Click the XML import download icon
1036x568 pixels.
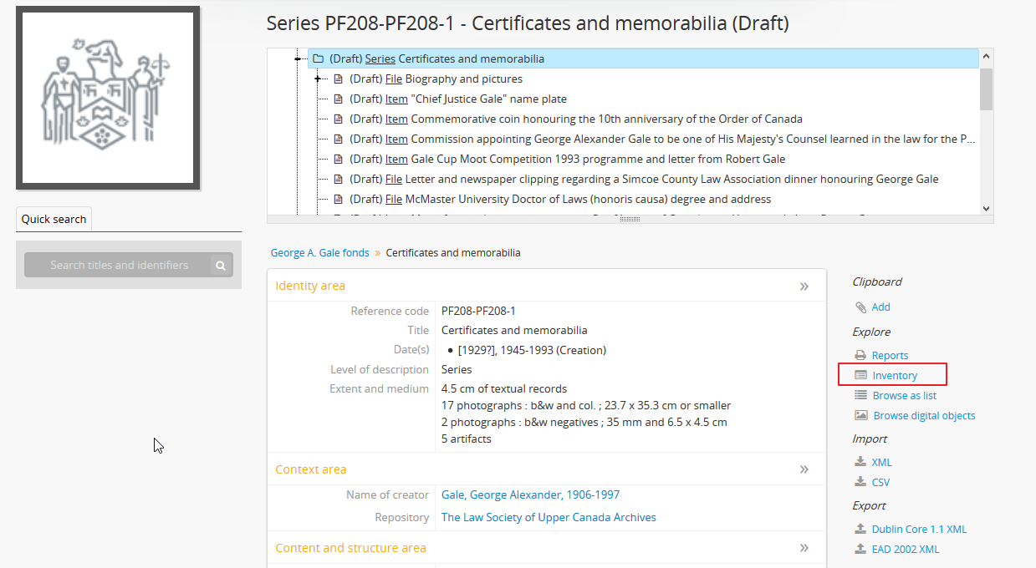point(860,463)
